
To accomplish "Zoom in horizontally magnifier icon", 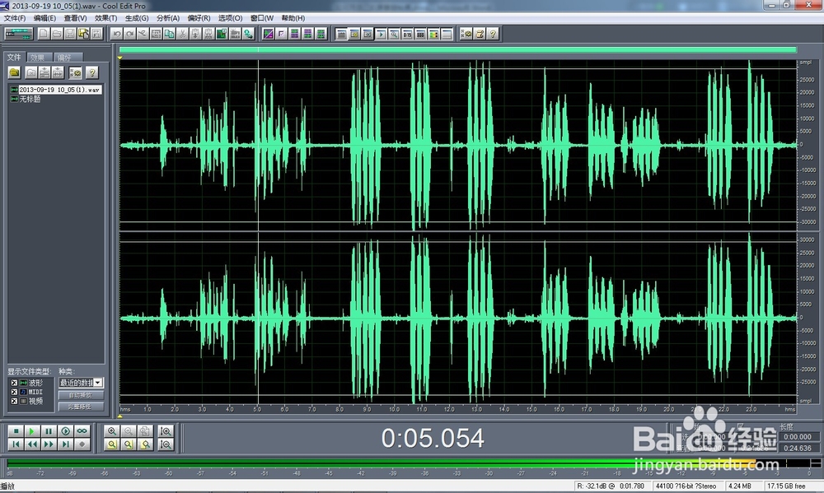I will [112, 431].
